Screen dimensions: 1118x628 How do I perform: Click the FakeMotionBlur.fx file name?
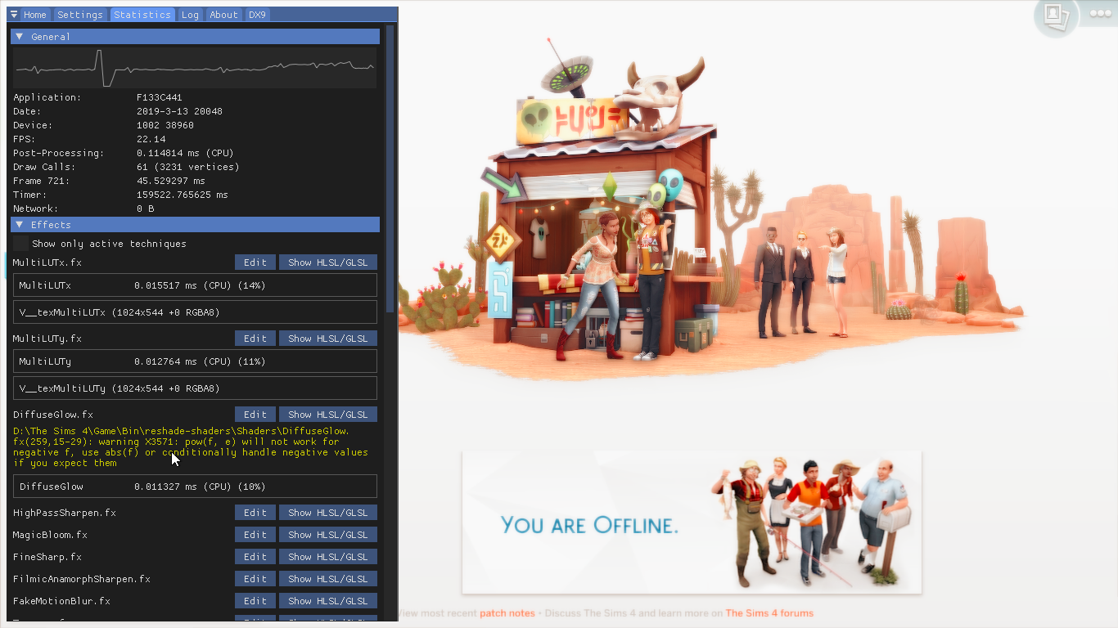coord(61,601)
